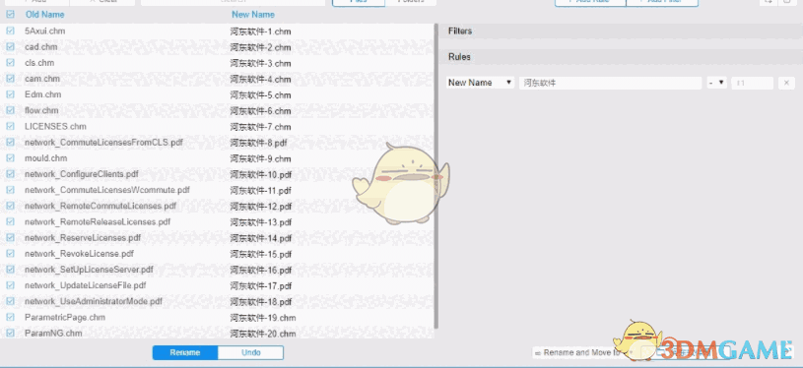Sort by the Old Name column header

(x=45, y=15)
